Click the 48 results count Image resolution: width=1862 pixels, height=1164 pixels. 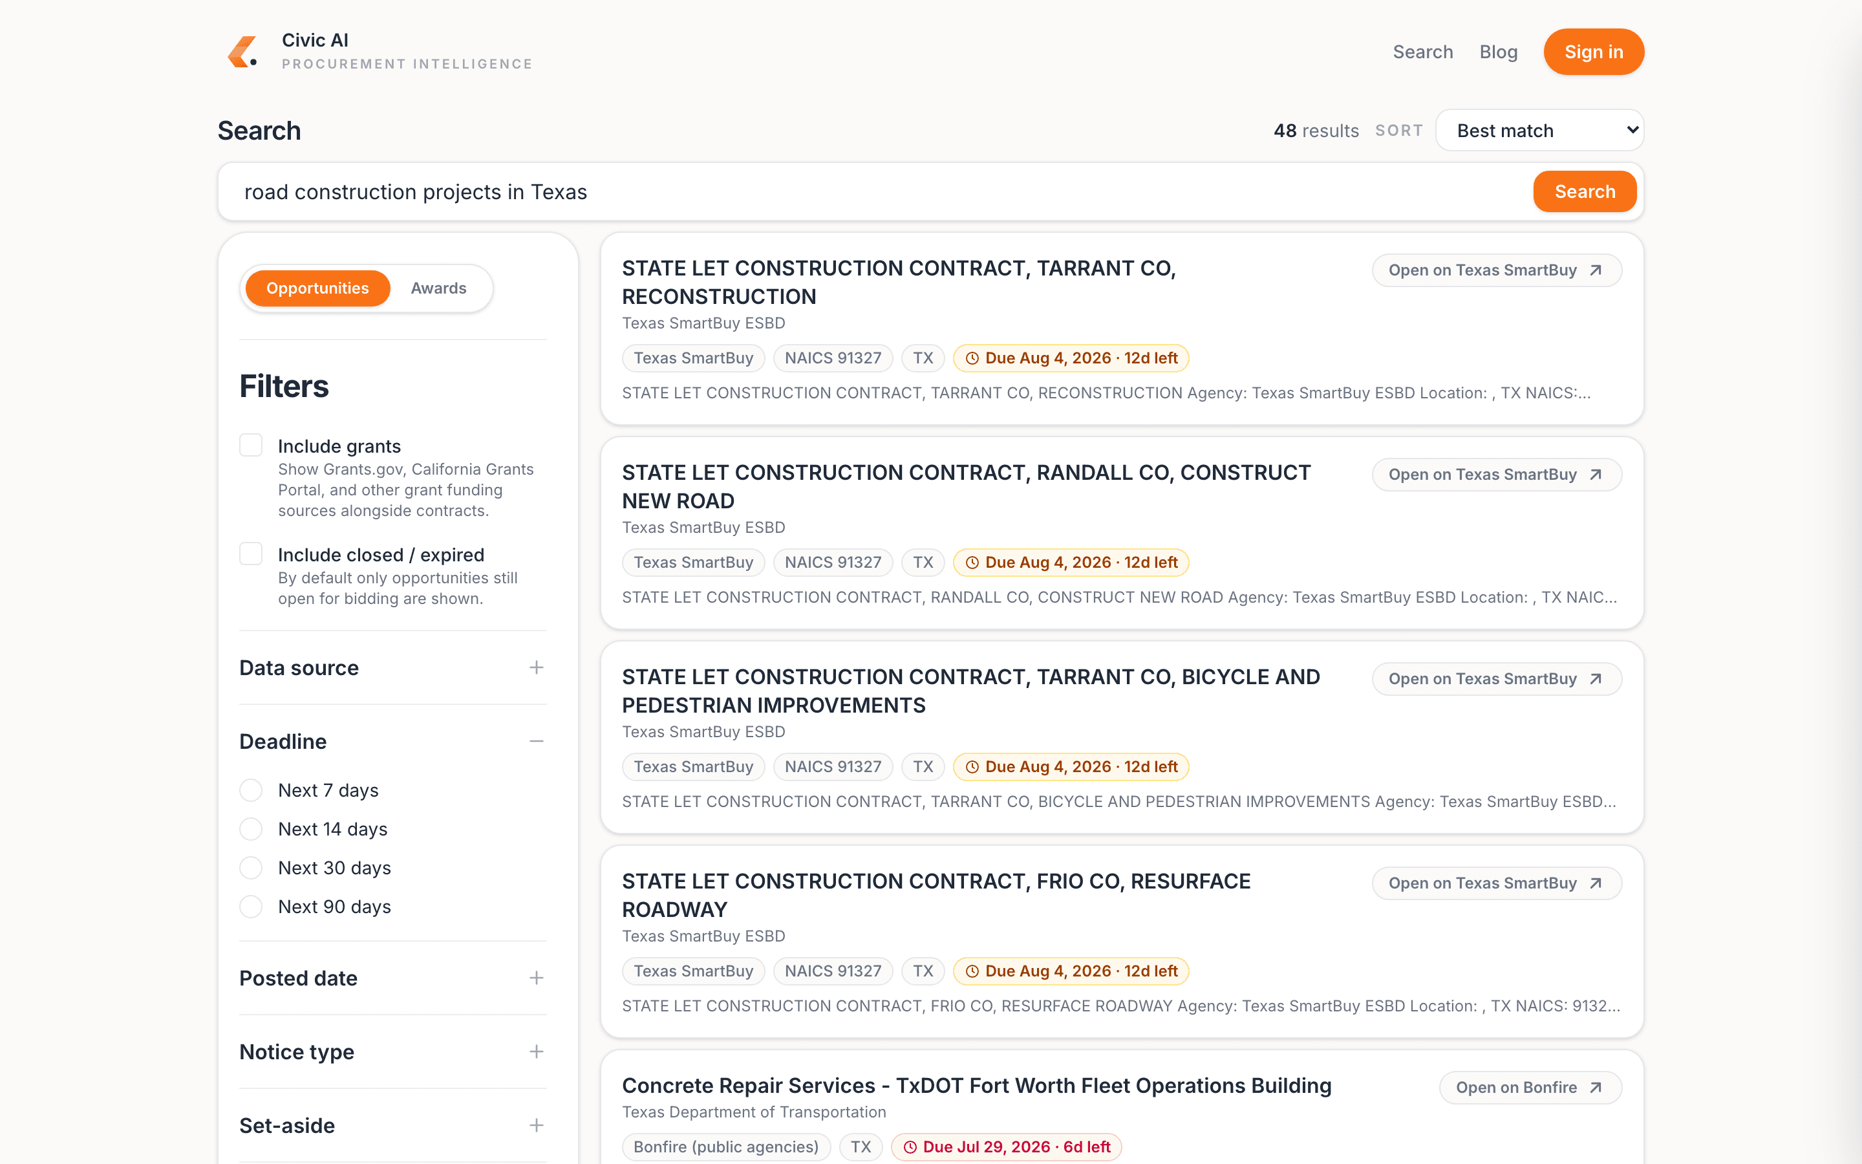(x=1316, y=131)
